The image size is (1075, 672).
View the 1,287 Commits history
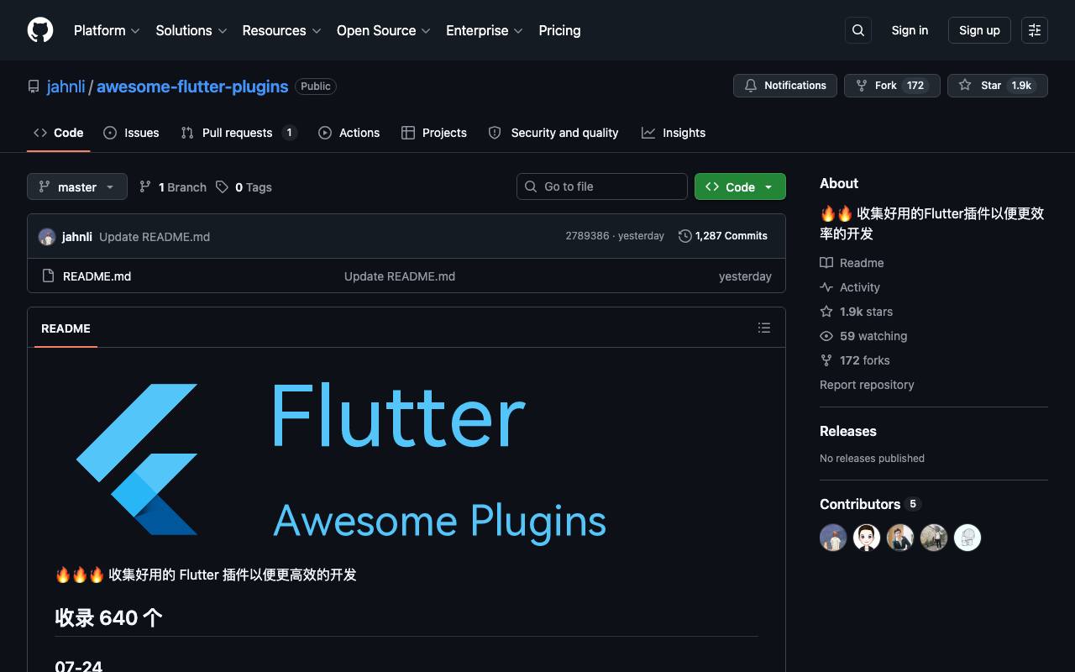[x=723, y=236]
